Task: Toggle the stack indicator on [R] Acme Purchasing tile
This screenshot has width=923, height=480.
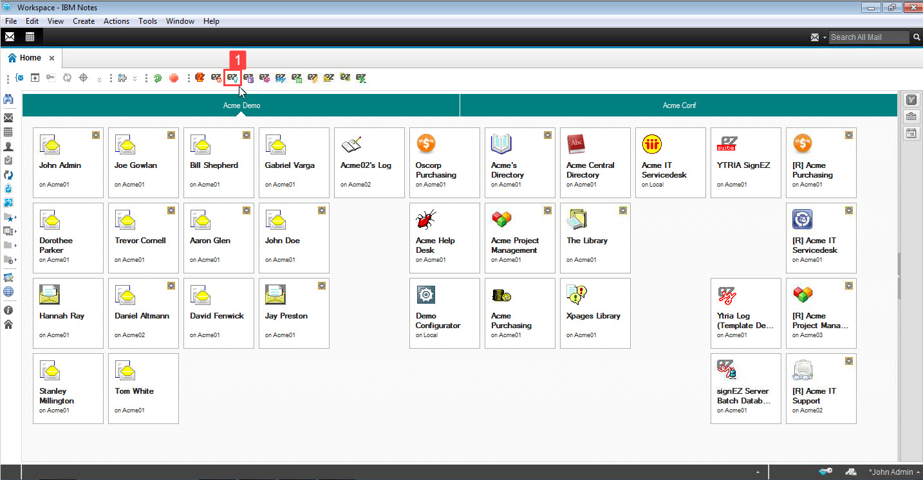Action: (848, 135)
